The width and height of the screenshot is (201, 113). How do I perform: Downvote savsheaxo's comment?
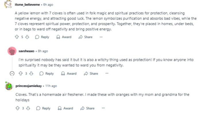click(x=31, y=73)
